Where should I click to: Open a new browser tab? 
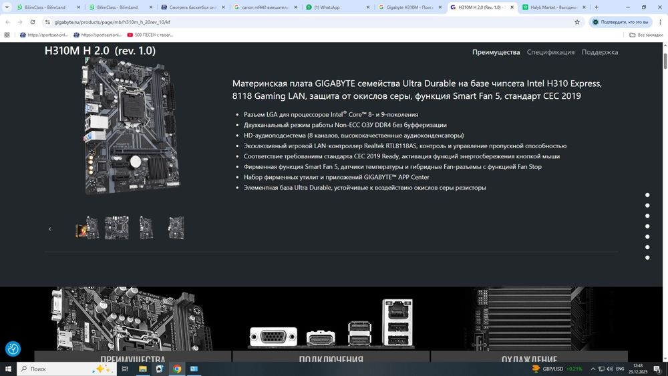click(597, 7)
